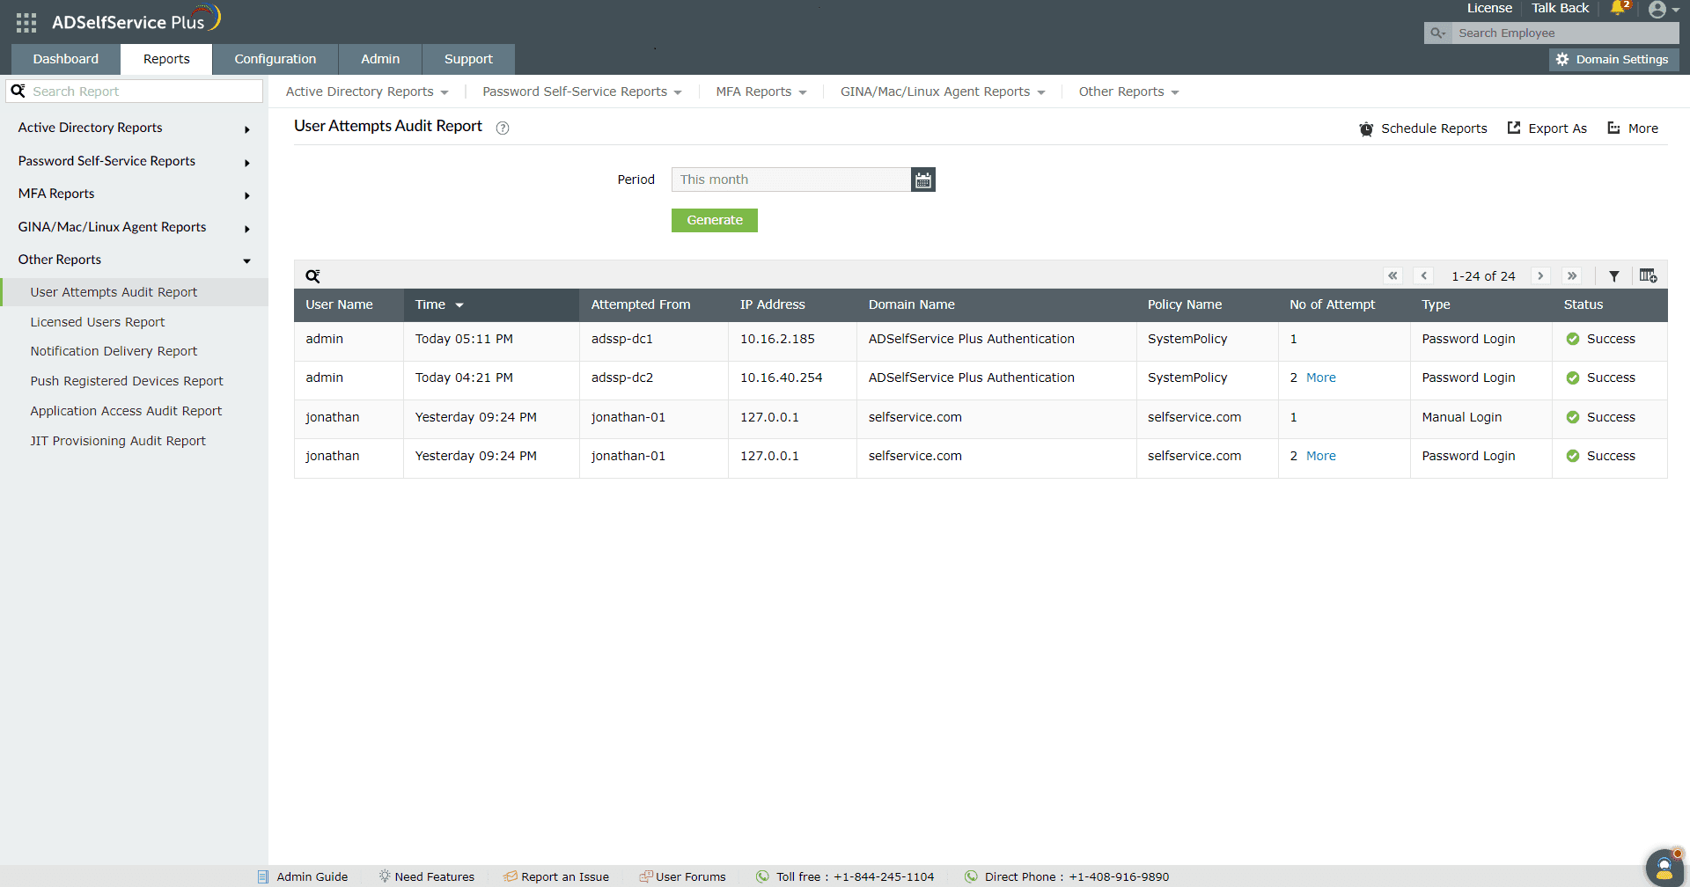The image size is (1690, 887).
Task: Open the user account menu
Action: click(1662, 10)
